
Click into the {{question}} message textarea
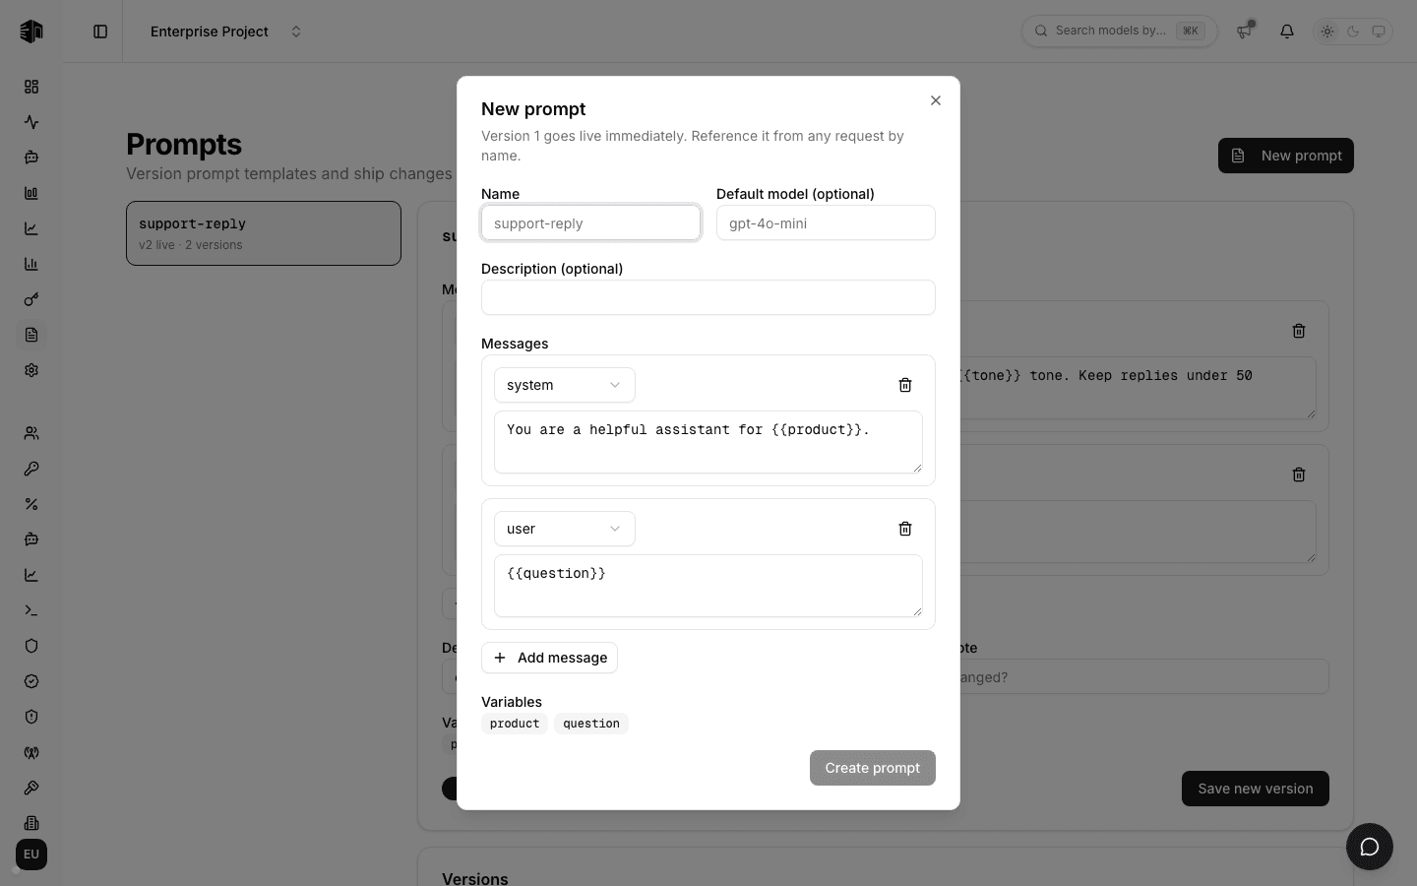[708, 586]
